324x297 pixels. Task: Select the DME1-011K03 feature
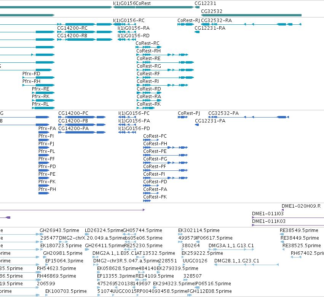(288, 226)
